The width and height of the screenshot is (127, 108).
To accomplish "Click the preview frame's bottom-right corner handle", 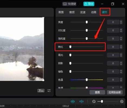I will [43, 80].
